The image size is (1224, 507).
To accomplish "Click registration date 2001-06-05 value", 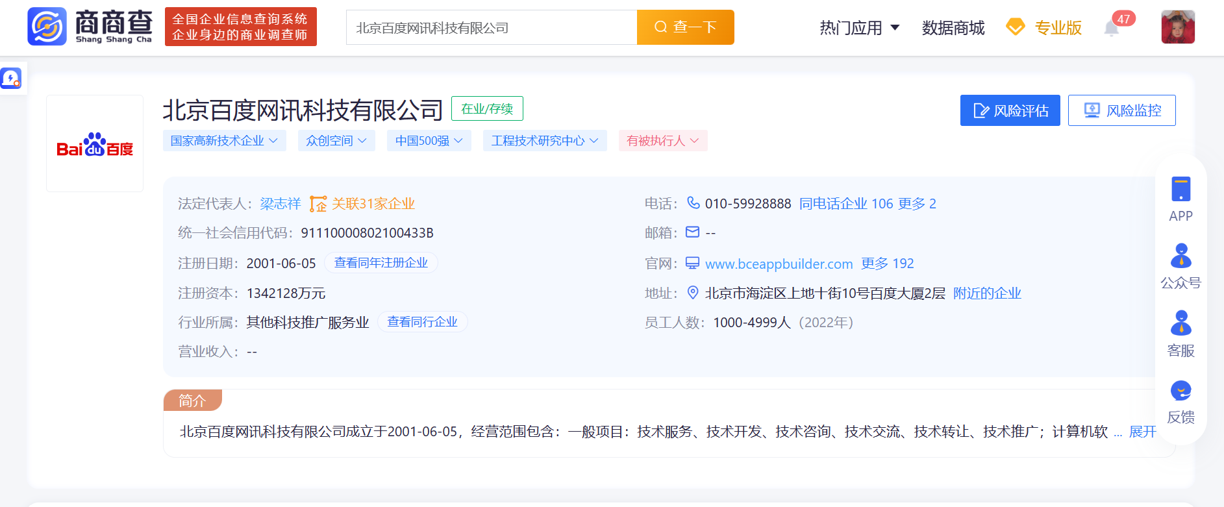I will pos(281,264).
